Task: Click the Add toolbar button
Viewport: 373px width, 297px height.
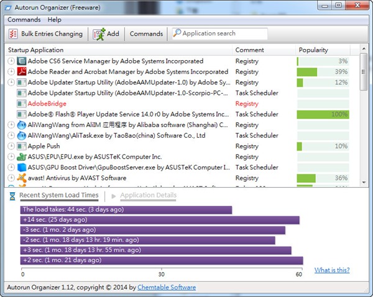Action: click(106, 34)
